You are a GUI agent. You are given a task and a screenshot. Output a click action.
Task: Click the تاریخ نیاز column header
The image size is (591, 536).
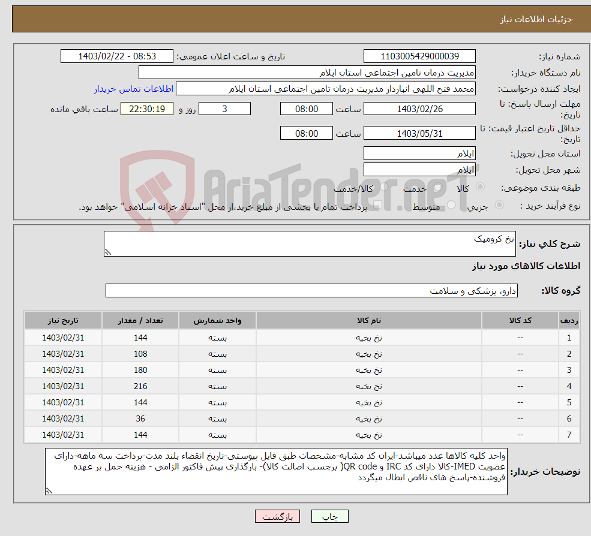tap(63, 321)
